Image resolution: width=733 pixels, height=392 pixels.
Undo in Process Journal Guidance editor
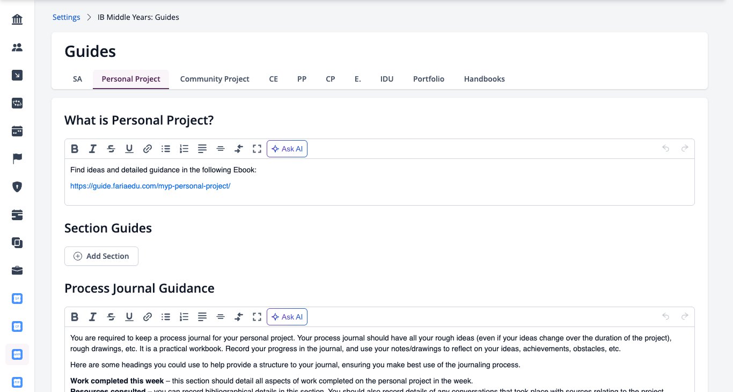point(666,317)
